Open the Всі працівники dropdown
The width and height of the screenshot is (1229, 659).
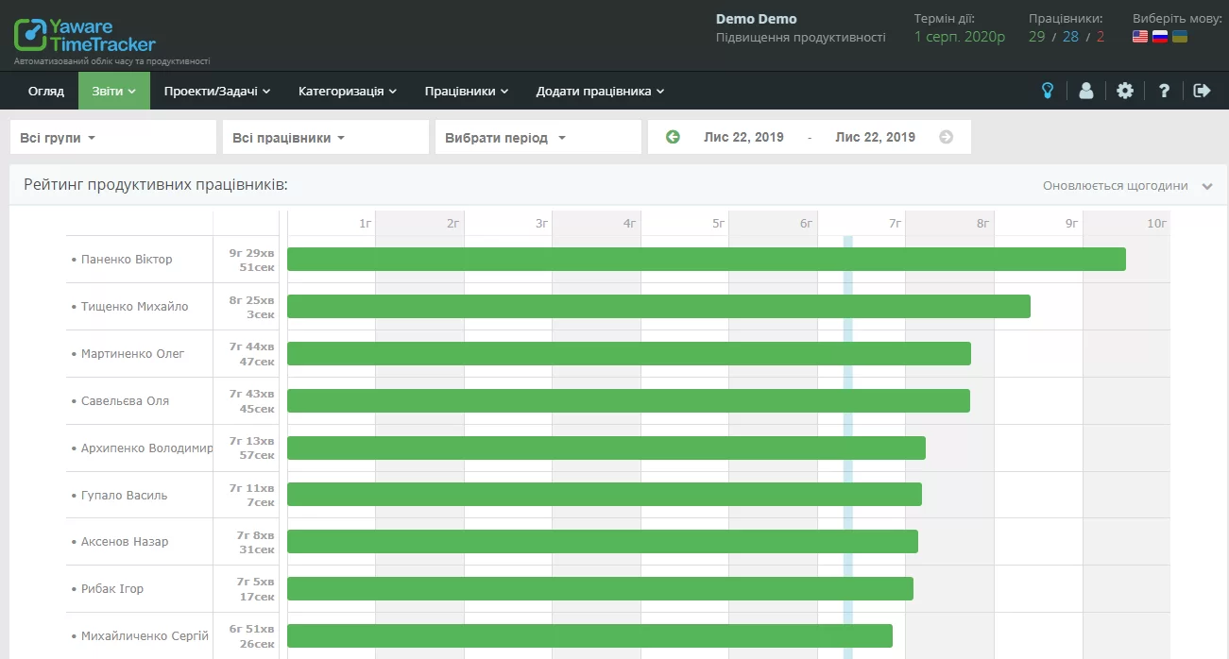point(325,138)
